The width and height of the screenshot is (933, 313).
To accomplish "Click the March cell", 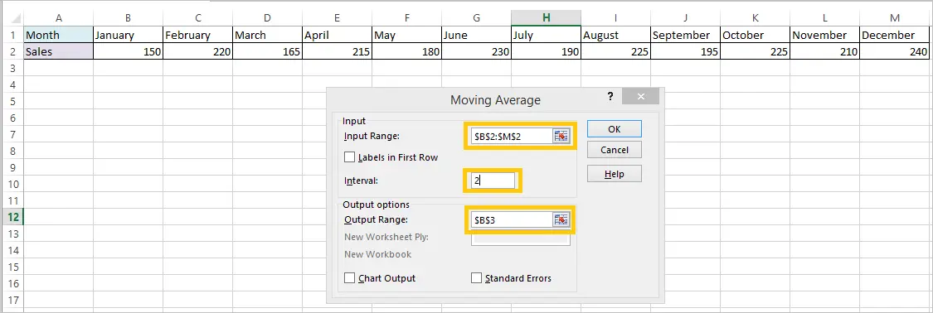I will [267, 35].
